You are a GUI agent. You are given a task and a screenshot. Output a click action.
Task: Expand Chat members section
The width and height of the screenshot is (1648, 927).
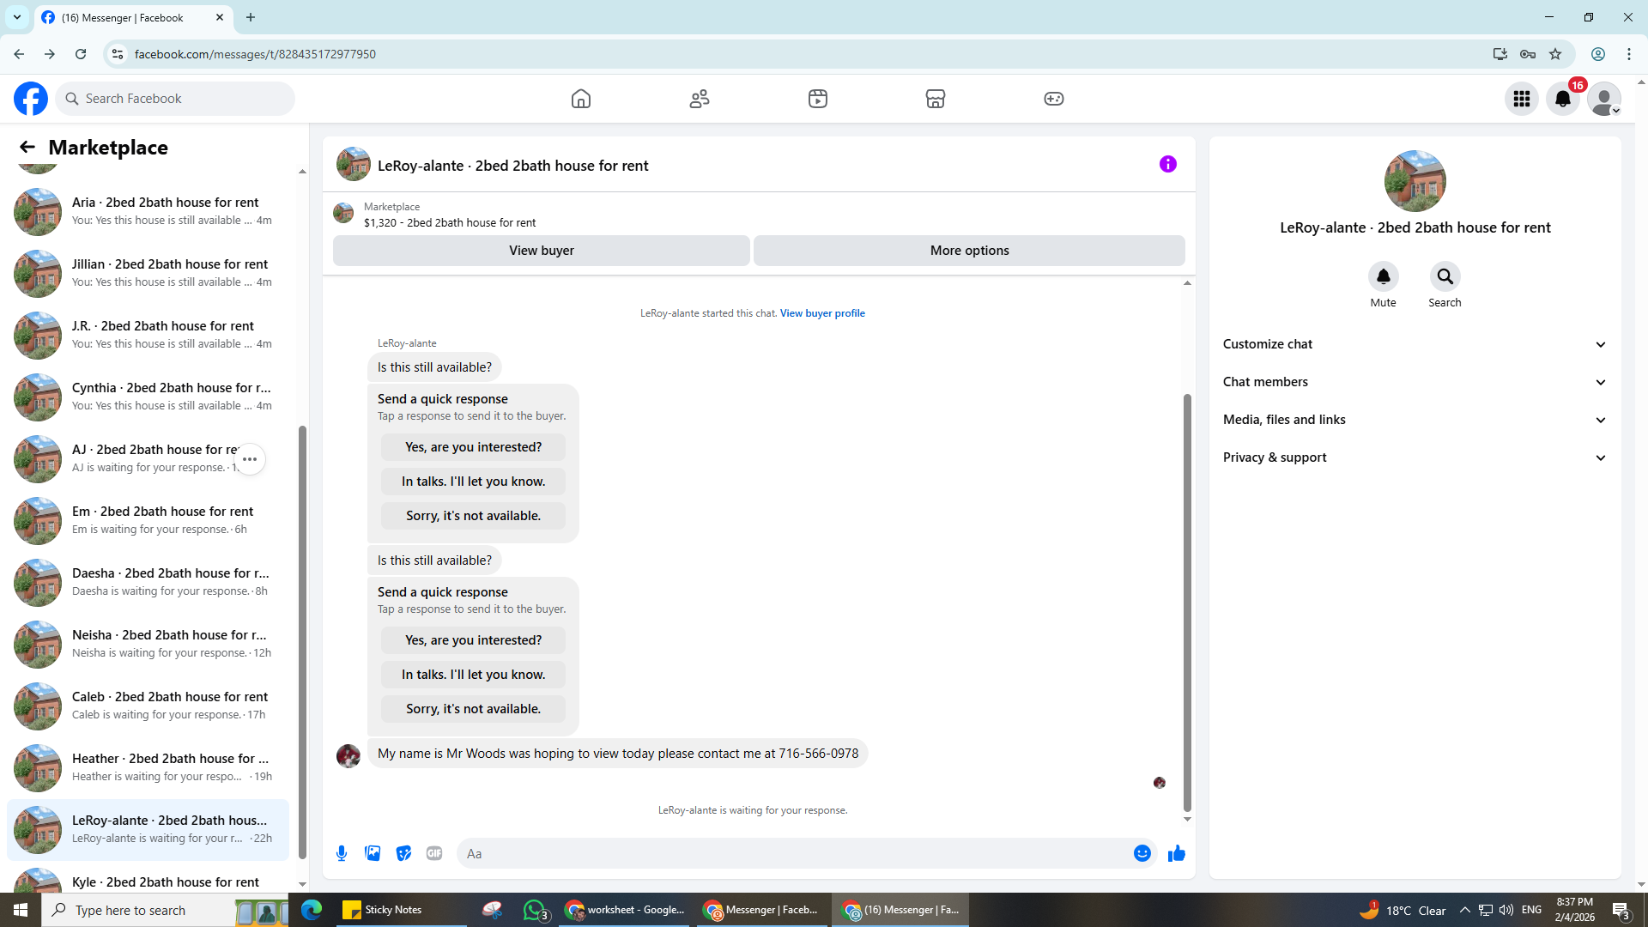(x=1415, y=382)
